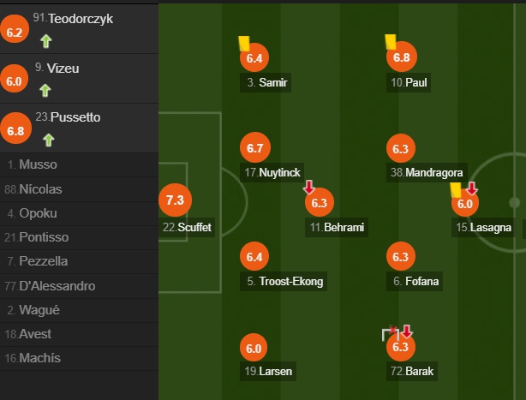Click Paul's yellow card icon
Viewport: 526px width, 400px height.
pyautogui.click(x=390, y=42)
